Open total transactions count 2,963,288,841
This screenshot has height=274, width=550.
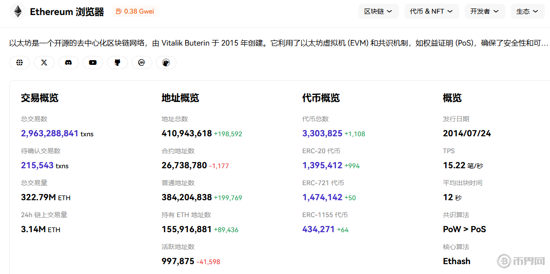click(x=50, y=133)
